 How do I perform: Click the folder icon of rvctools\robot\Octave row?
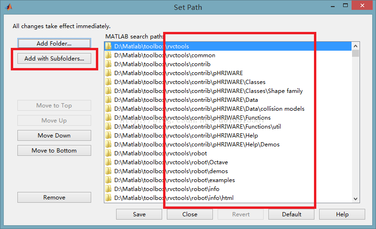(x=109, y=162)
